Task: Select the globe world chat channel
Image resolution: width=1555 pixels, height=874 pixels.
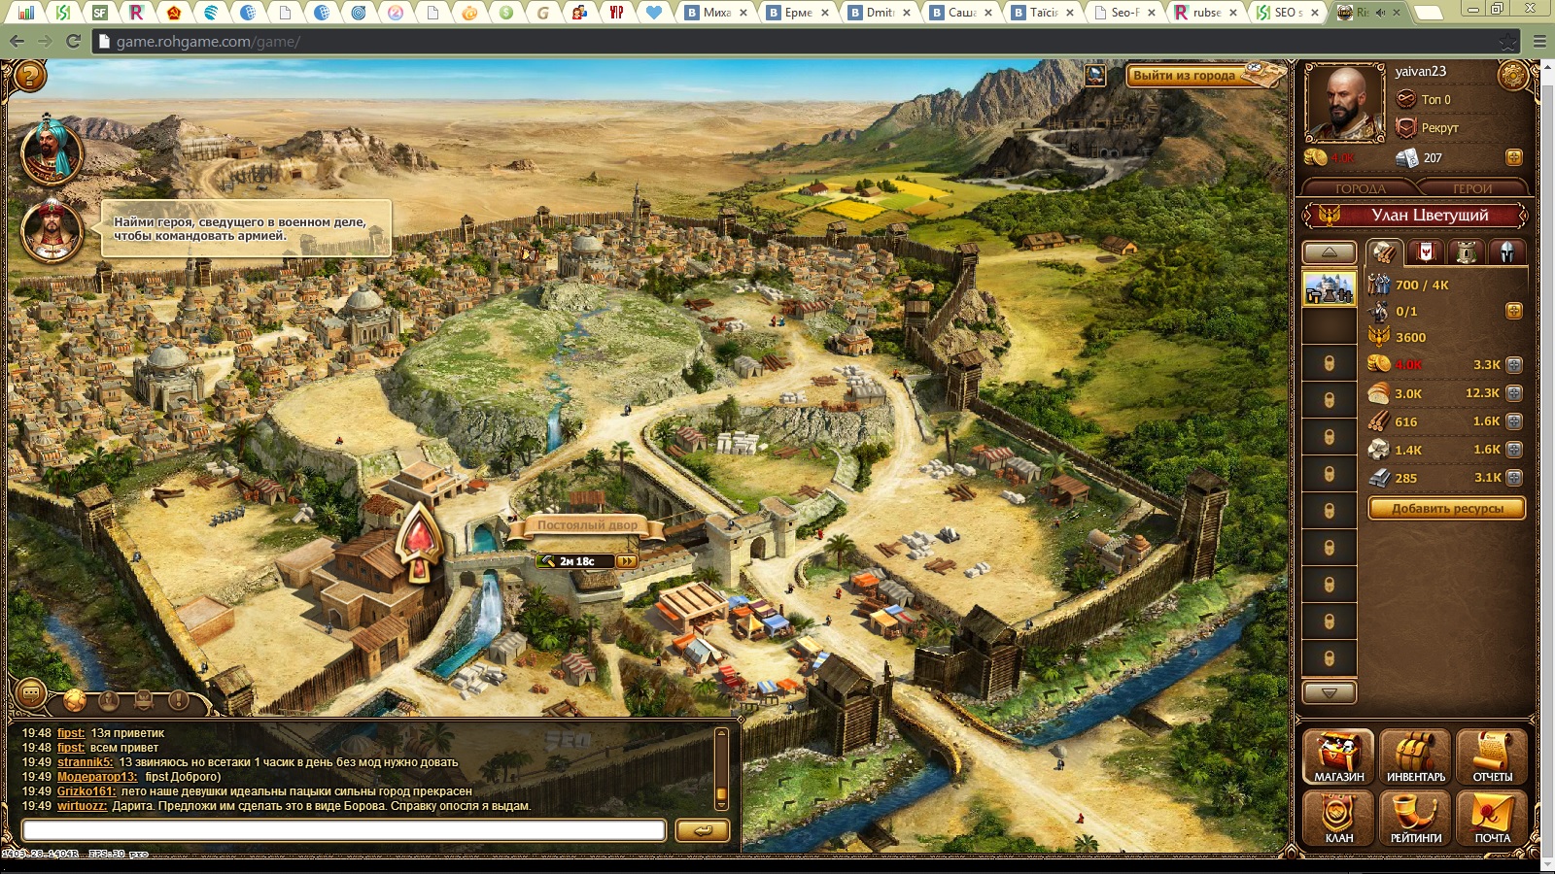Action: [x=75, y=699]
